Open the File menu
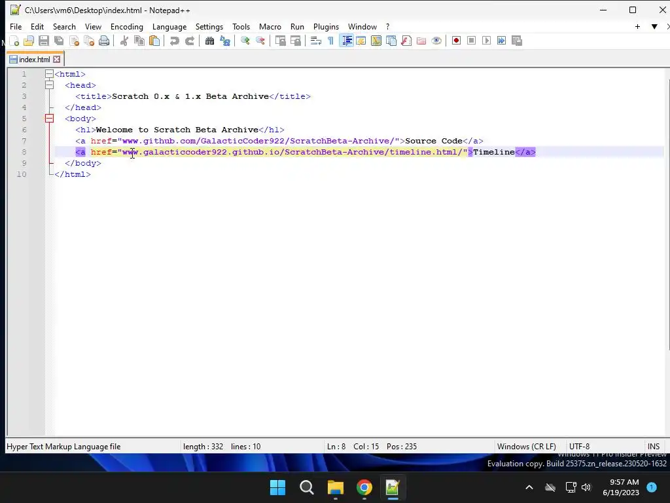Screen dimensions: 670x503 click(x=16, y=26)
